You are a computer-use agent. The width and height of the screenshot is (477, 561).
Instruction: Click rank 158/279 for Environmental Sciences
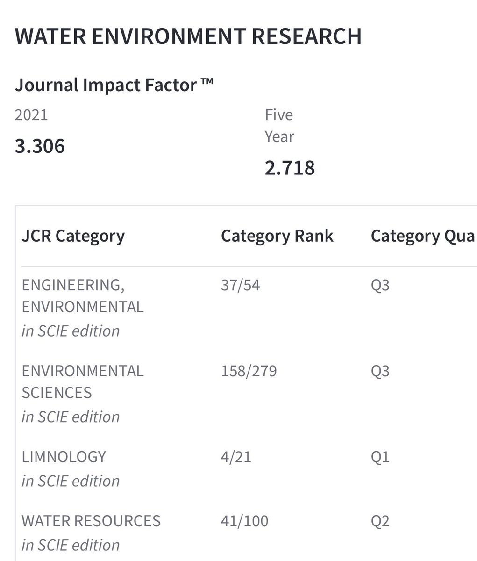249,371
